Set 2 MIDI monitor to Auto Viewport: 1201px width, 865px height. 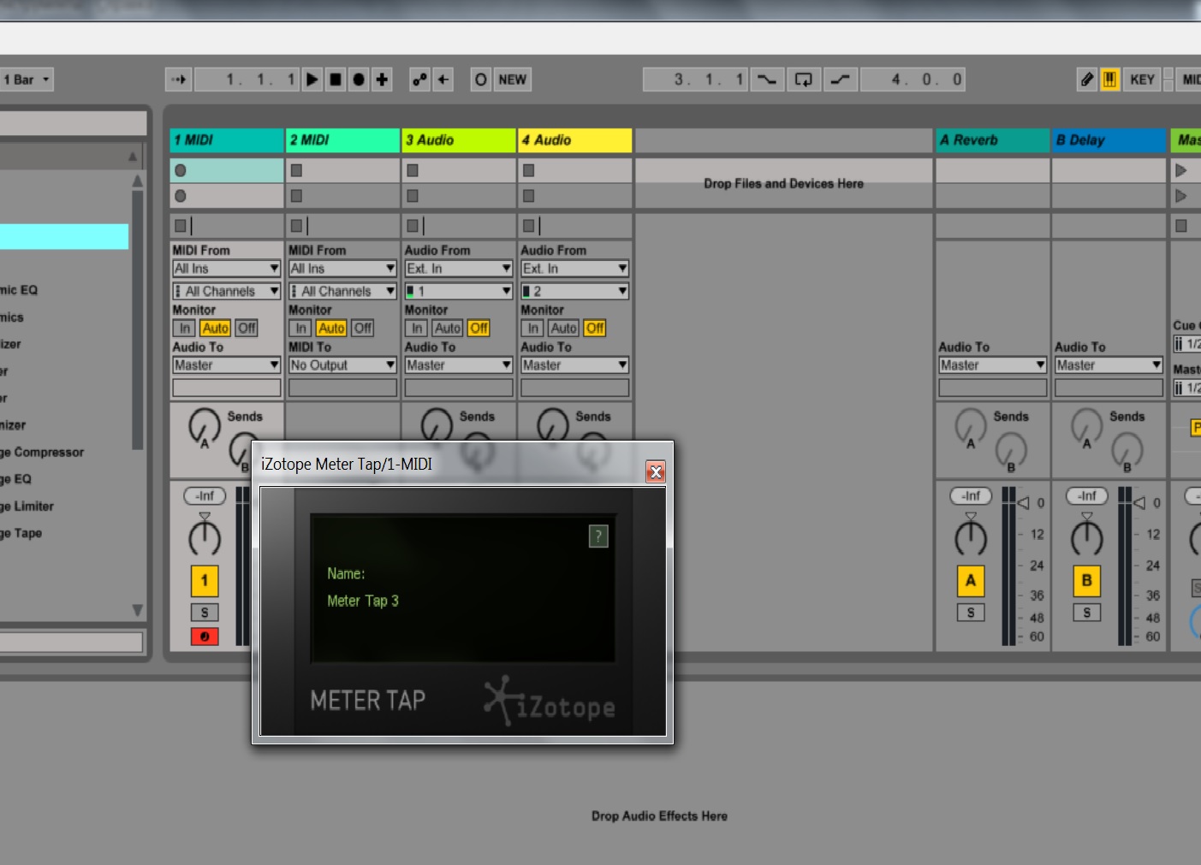[331, 329]
